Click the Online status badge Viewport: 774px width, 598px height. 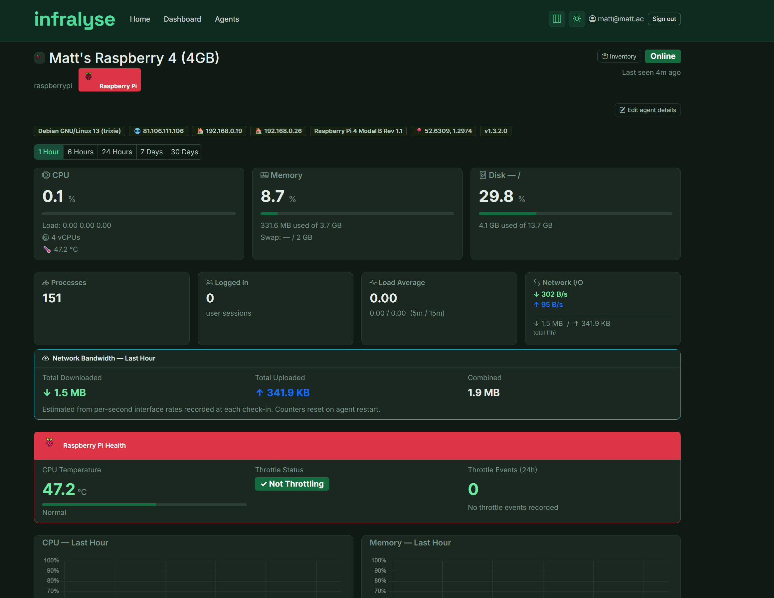(663, 56)
